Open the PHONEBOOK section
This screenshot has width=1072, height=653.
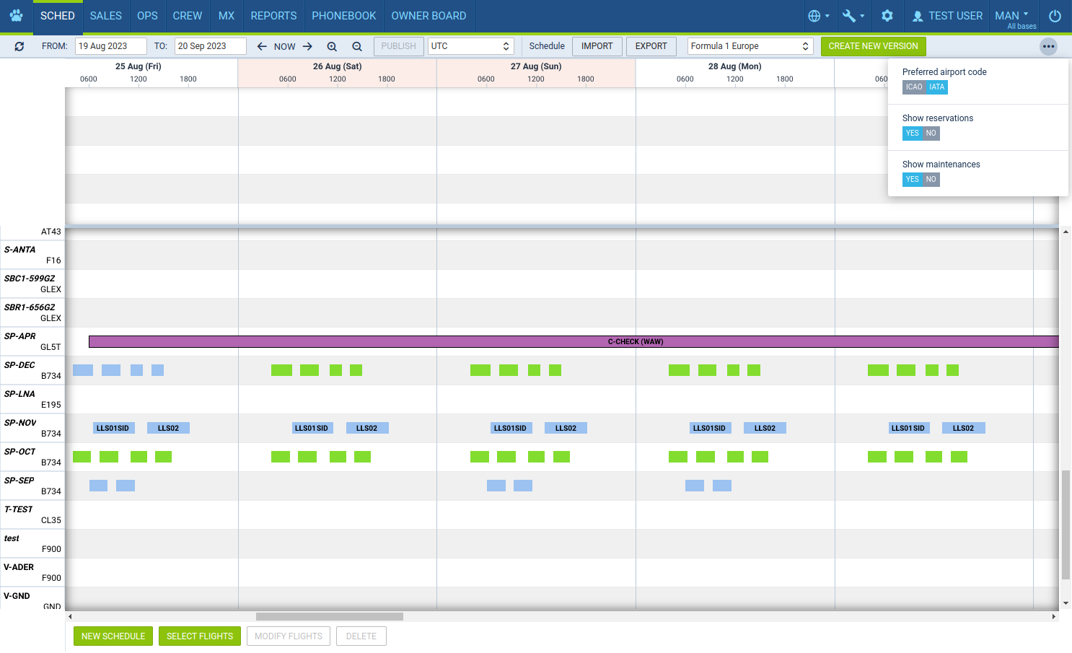343,15
